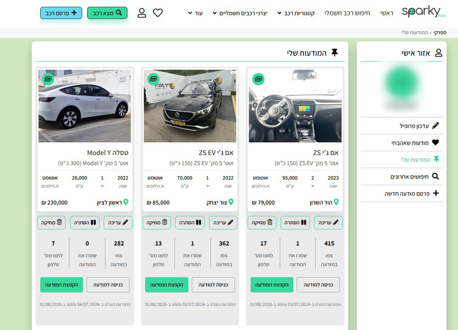Viewport: 458px width, 330px height.
Task: Click the favorites heart icon in header
Action: tap(158, 13)
